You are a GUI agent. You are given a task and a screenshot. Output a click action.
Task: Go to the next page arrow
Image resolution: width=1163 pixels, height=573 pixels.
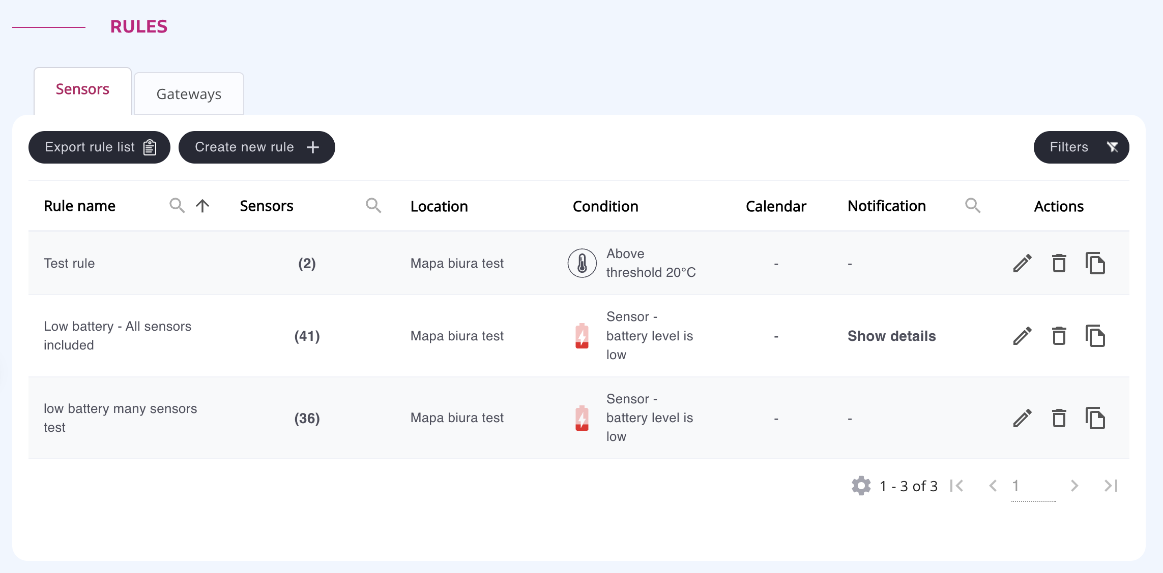coord(1074,486)
